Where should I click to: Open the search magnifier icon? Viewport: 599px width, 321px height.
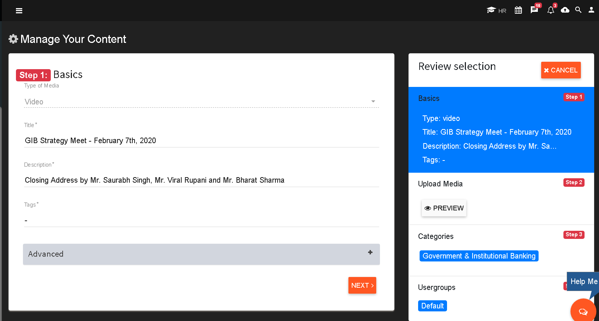(x=578, y=10)
